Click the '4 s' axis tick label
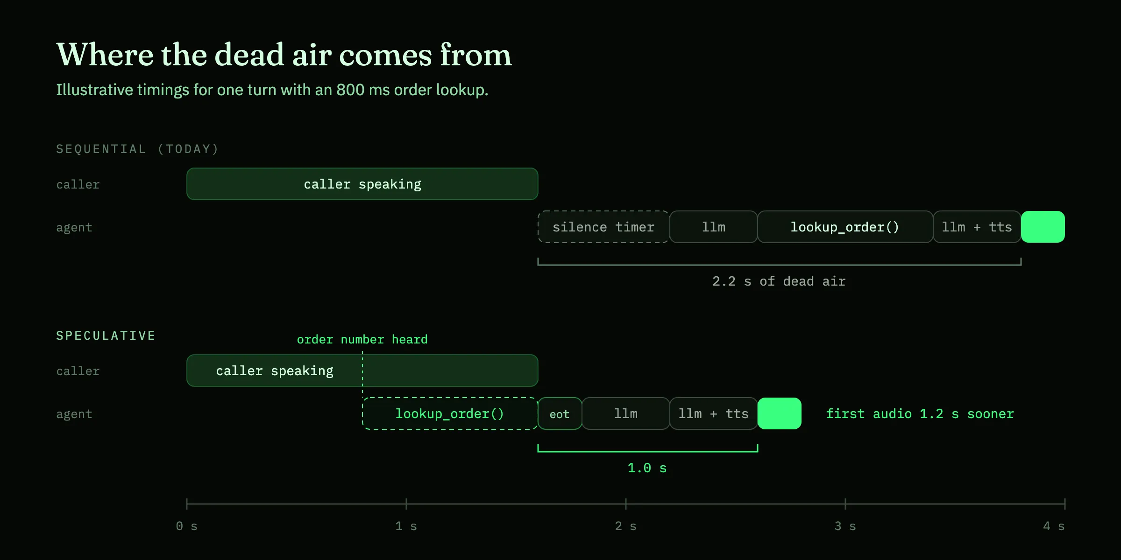1121x560 pixels. 1054,526
